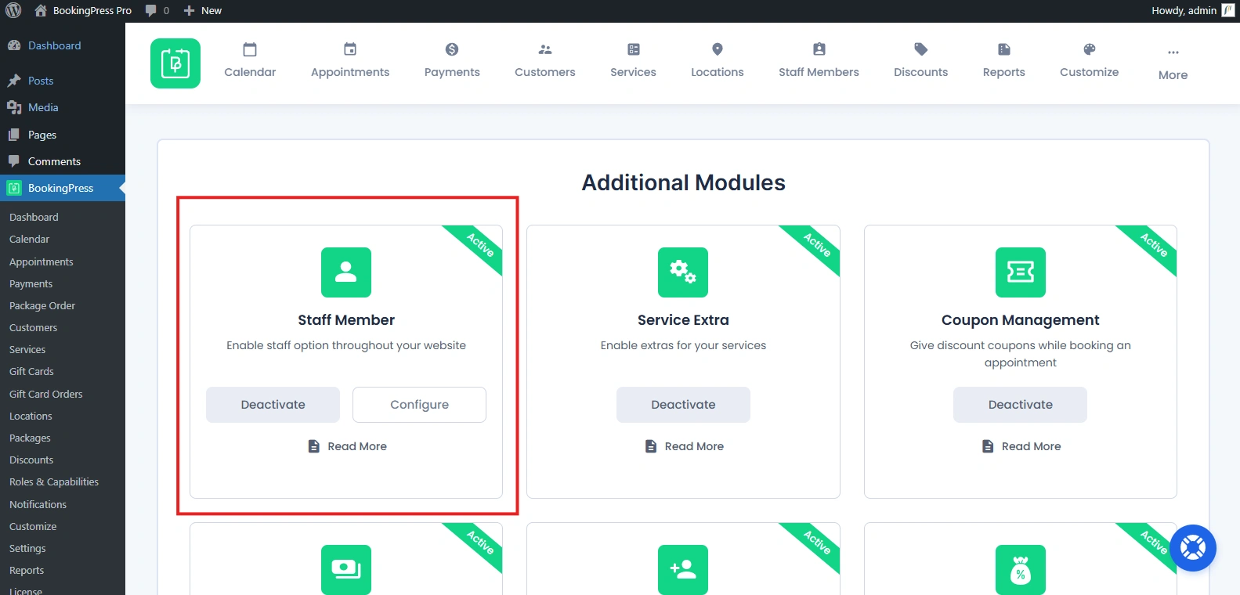Go to the Locations tab in the top navigation
The width and height of the screenshot is (1240, 595).
click(x=718, y=61)
